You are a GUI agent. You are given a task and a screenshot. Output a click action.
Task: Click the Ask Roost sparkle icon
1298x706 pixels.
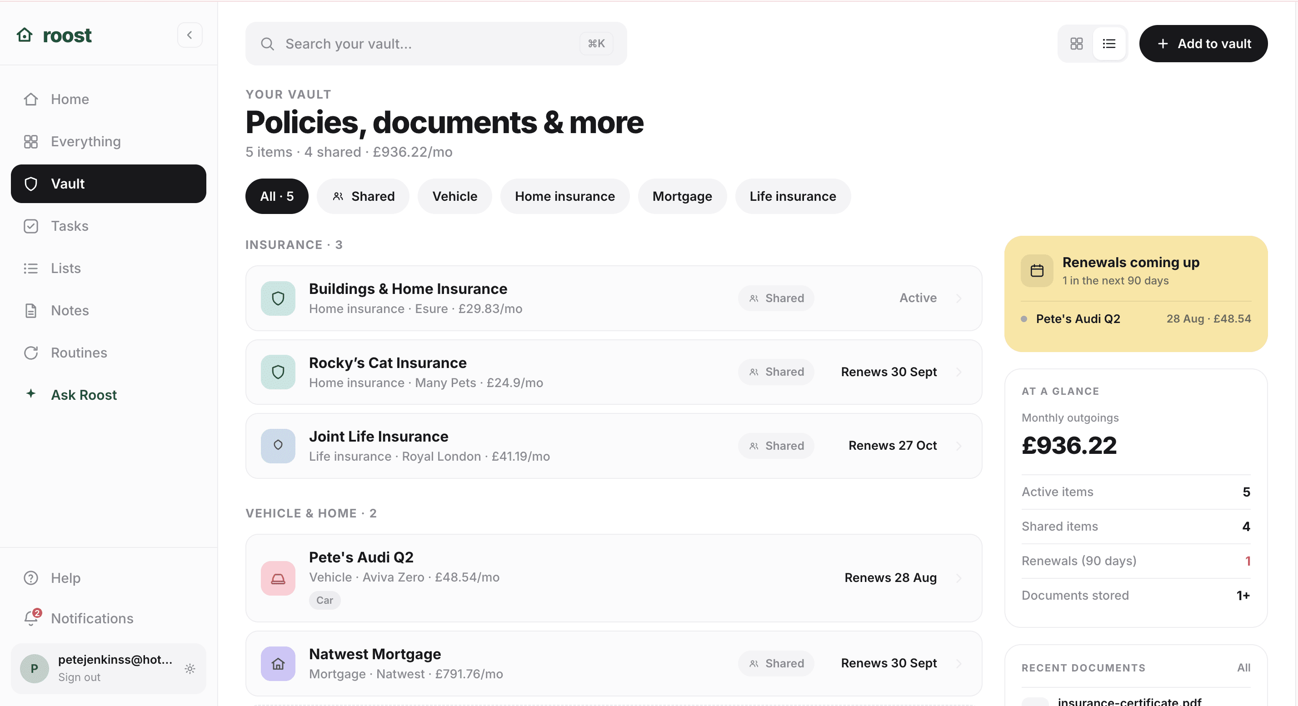pyautogui.click(x=31, y=394)
